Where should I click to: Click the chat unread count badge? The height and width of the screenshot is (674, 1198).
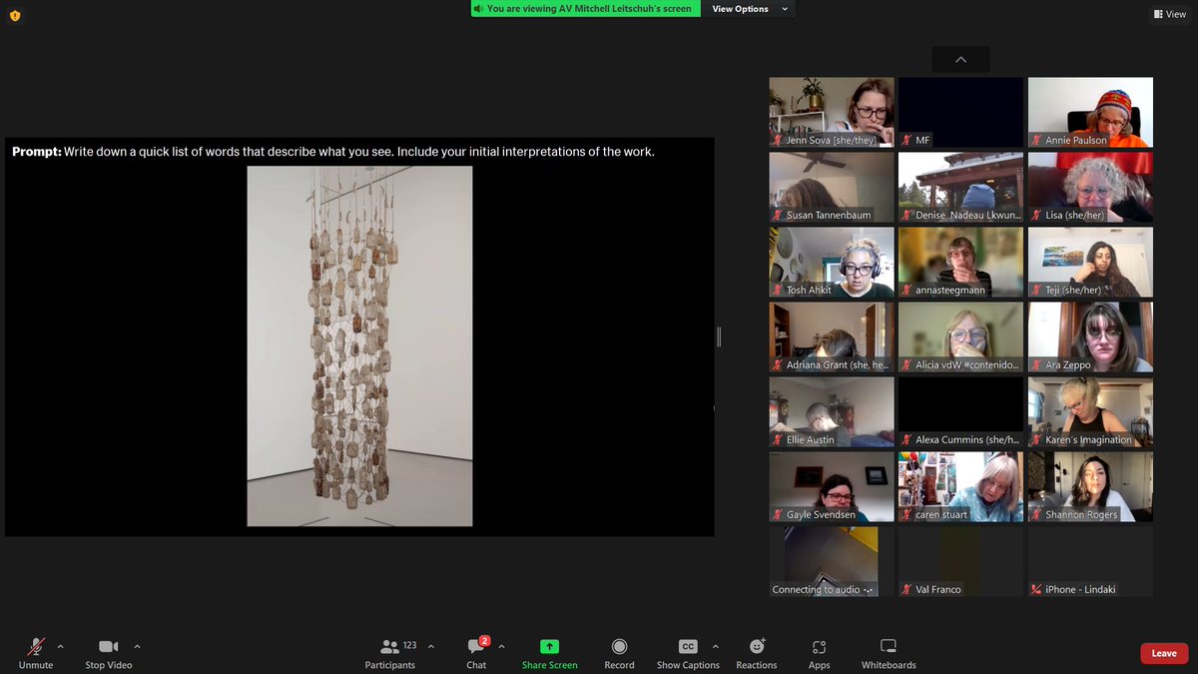coord(484,639)
